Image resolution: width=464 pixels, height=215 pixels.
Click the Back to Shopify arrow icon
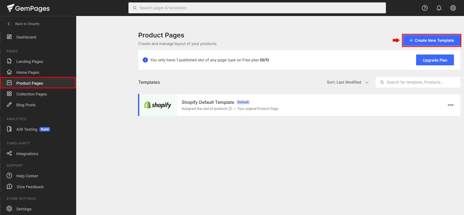[9, 24]
